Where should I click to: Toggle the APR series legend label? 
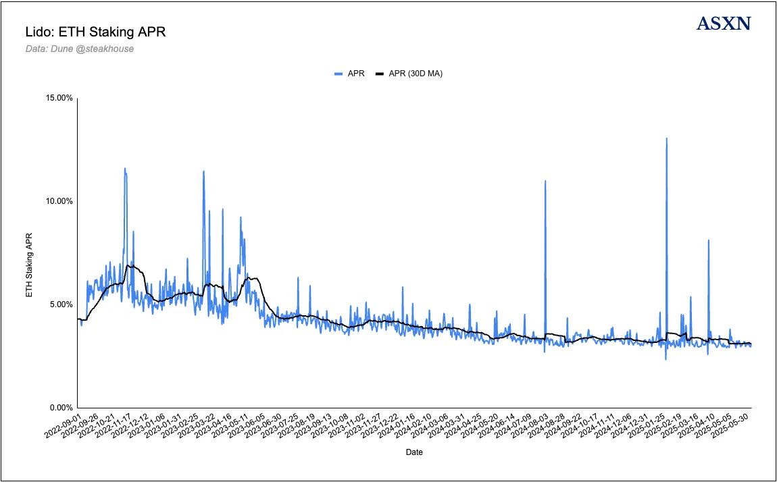point(356,74)
